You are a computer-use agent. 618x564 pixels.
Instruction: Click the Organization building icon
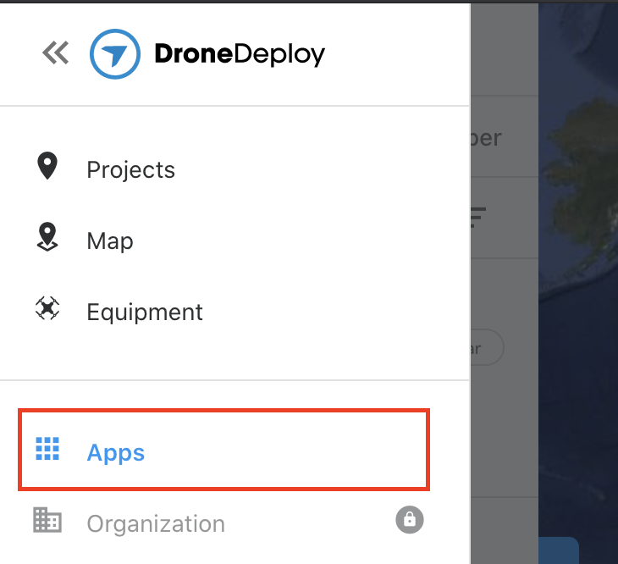pyautogui.click(x=47, y=520)
